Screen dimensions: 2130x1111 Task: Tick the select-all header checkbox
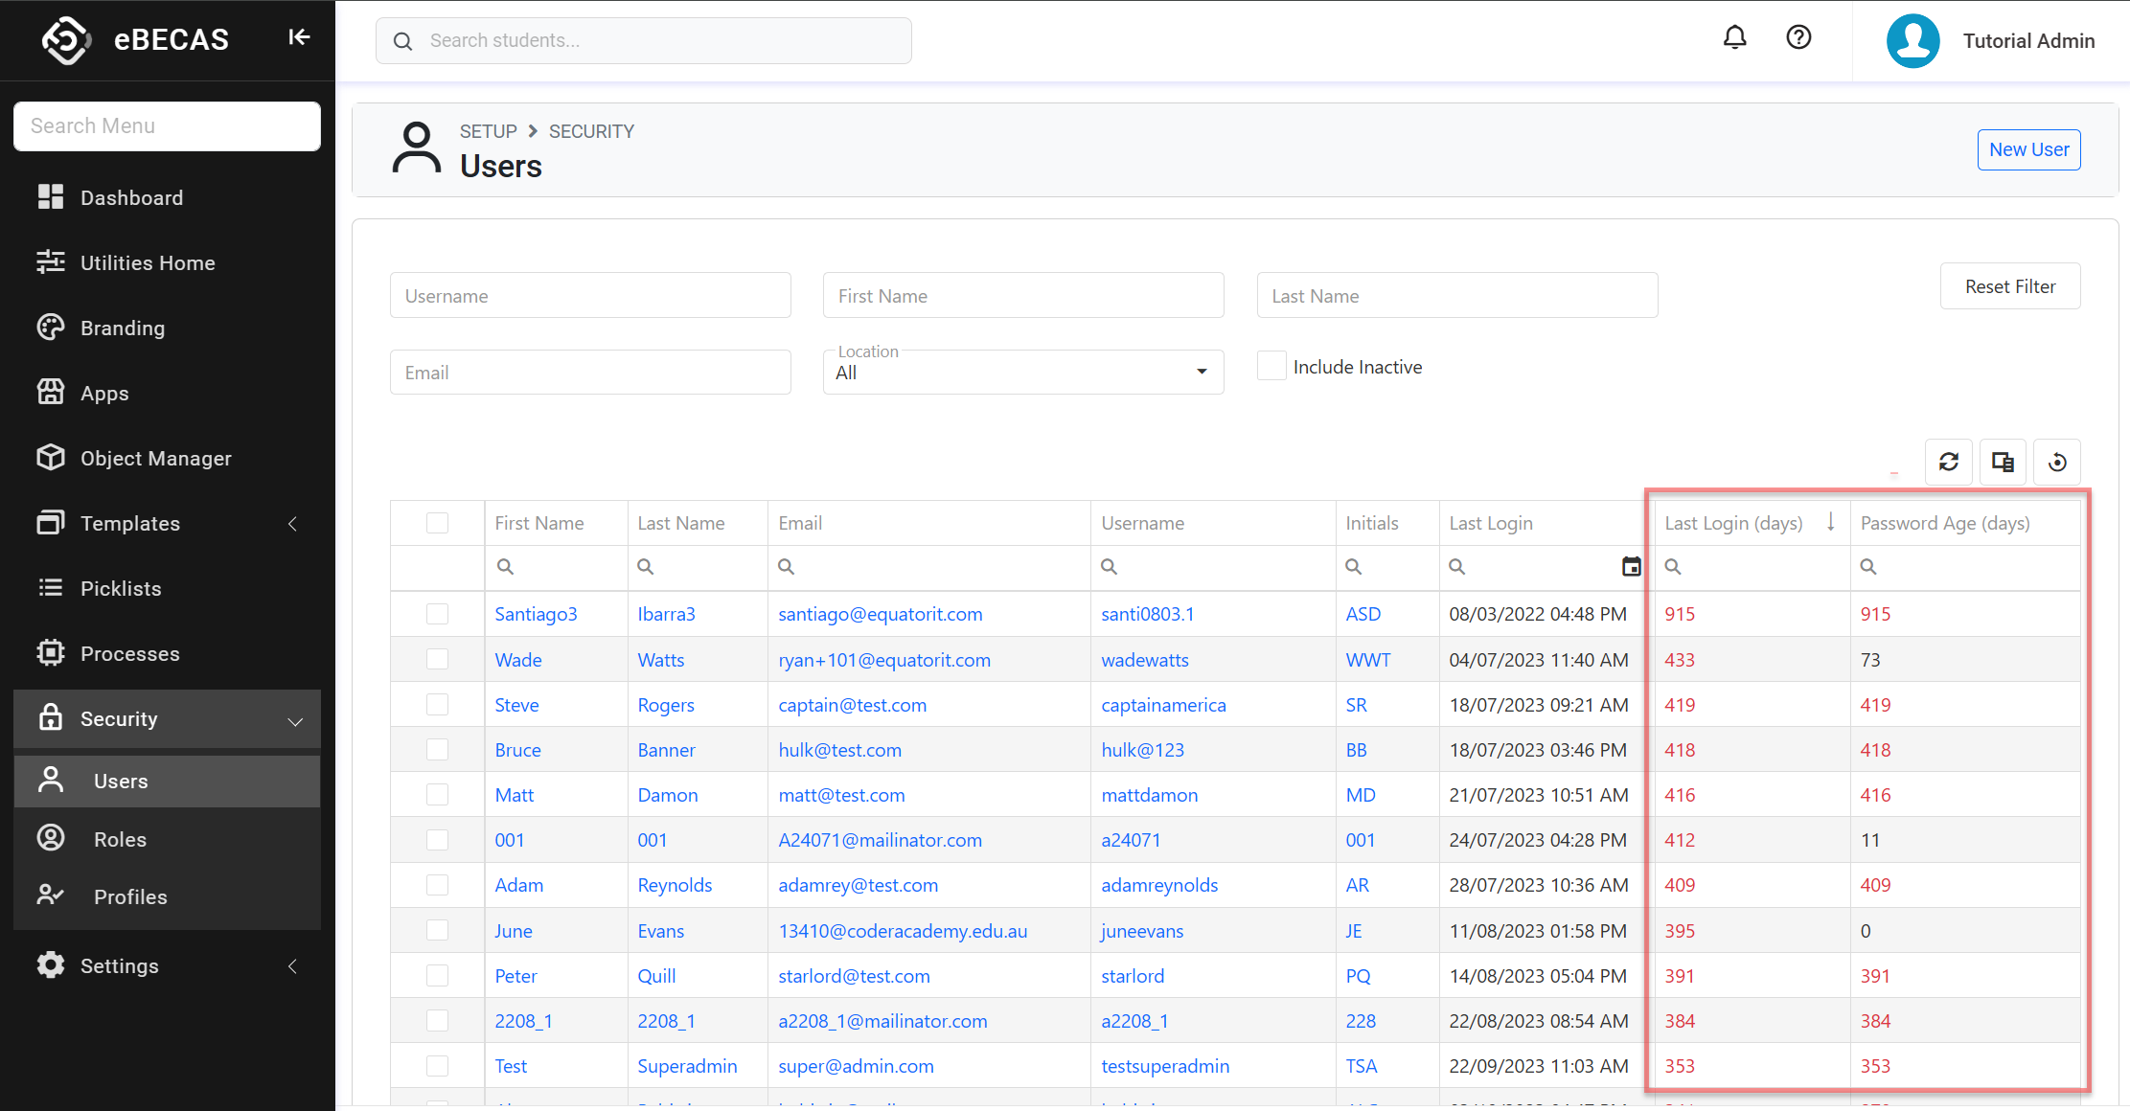click(437, 523)
